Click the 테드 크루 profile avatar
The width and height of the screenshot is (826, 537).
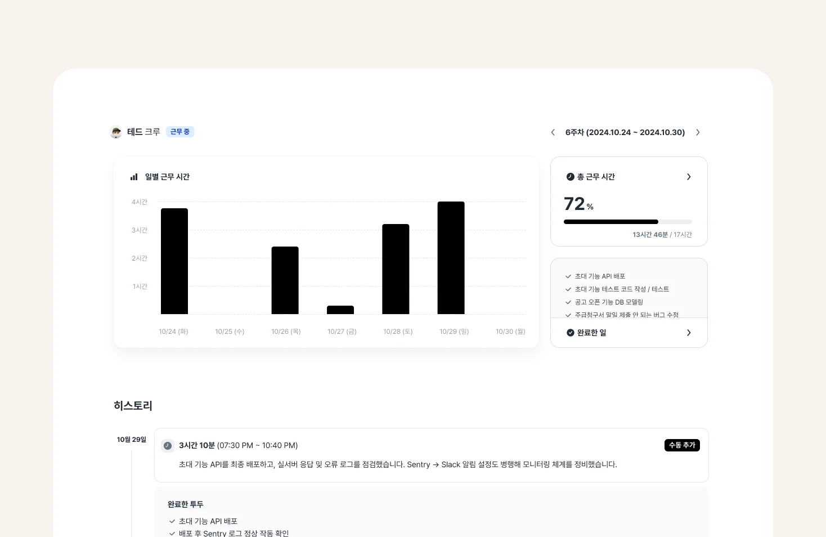116,132
